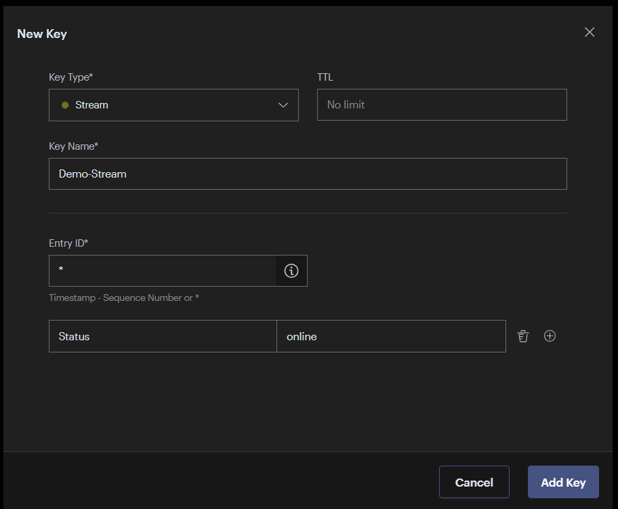The image size is (618, 509).
Task: Click the Status field name input
Action: point(162,335)
